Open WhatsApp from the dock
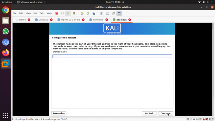Viewport: 215px width, 121px height. (x=6, y=31)
